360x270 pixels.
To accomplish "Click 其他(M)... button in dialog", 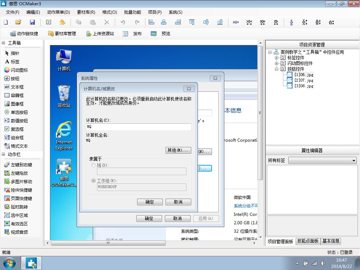I will point(178,150).
